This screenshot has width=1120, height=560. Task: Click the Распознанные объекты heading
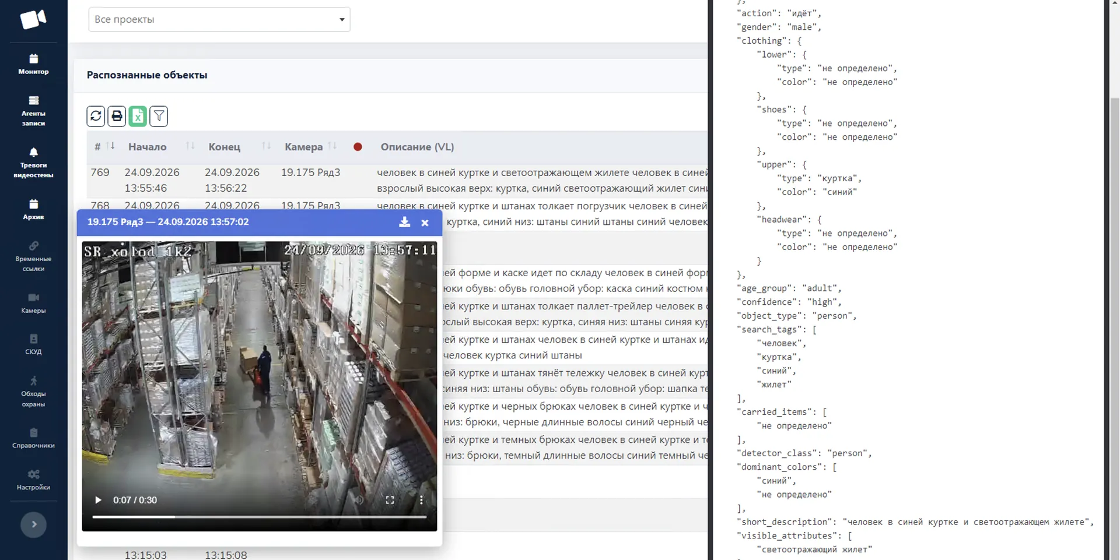coord(147,75)
